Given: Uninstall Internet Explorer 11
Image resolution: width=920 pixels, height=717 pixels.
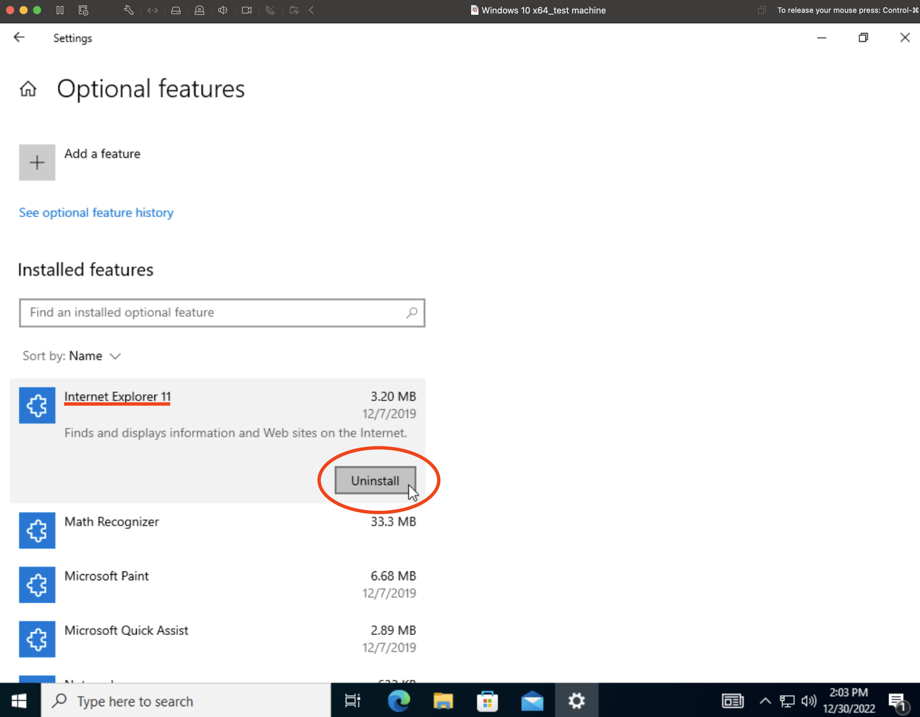Looking at the screenshot, I should [375, 480].
